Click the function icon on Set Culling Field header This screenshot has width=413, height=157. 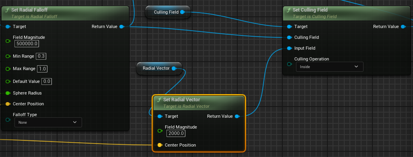pos(289,10)
